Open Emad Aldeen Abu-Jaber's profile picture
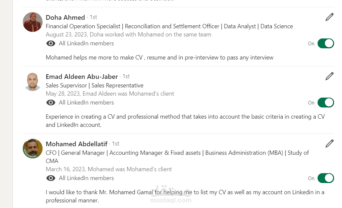Image resolution: width=342 pixels, height=208 pixels. 33,81
